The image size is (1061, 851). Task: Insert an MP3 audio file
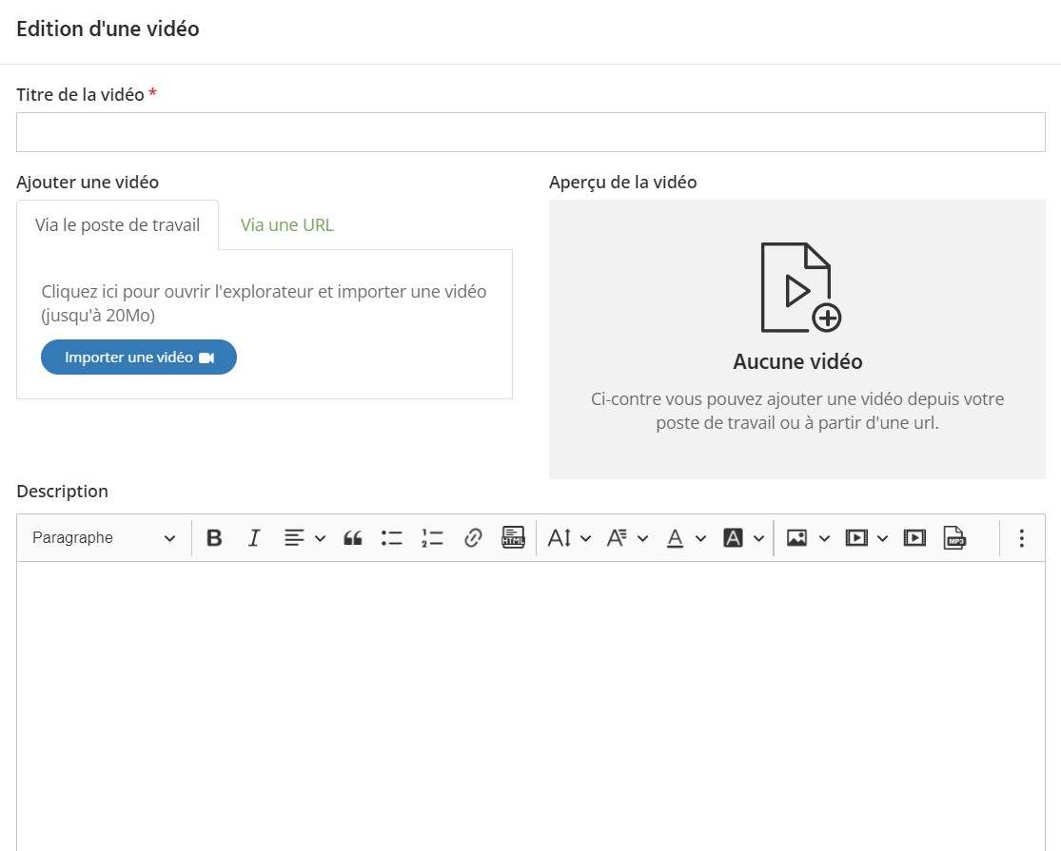point(954,538)
